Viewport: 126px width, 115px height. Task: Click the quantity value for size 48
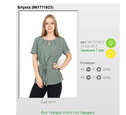[94, 78]
